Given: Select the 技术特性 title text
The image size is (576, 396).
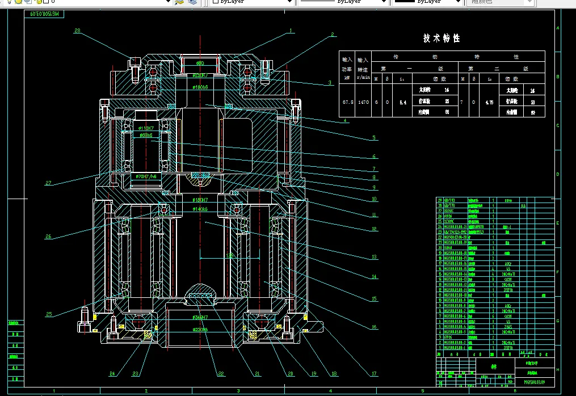Looking at the screenshot, I should 442,39.
